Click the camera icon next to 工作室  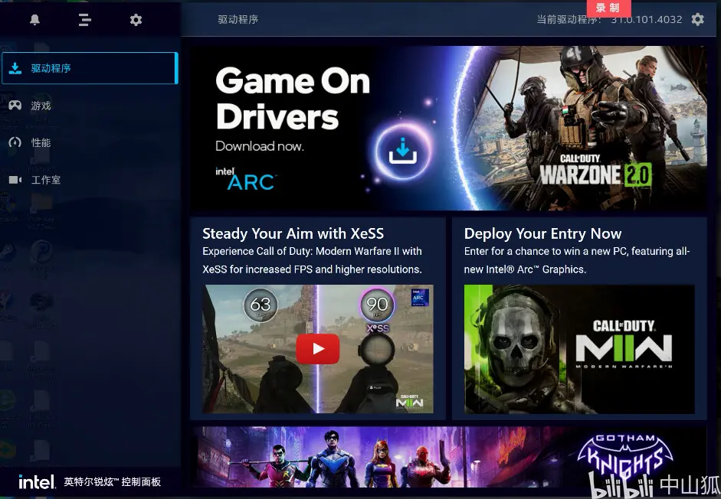pyautogui.click(x=15, y=180)
